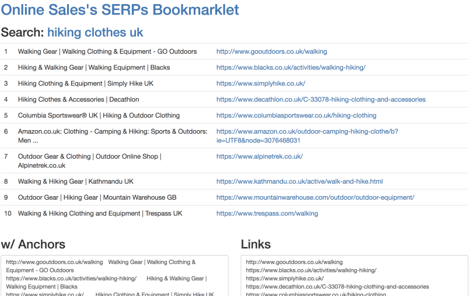Select the 'Outdoor Gear & Clothing | Outdoor Online Shop' title
This screenshot has width=472, height=296.
pos(90,161)
